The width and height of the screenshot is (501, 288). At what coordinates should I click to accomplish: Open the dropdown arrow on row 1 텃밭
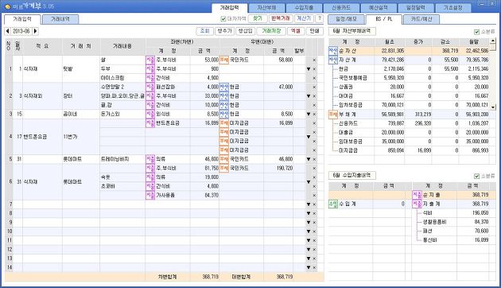(x=309, y=69)
